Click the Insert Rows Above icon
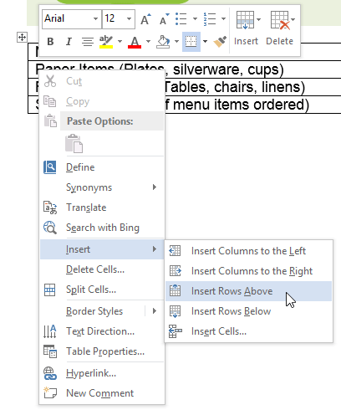The width and height of the screenshot is (341, 410). pyautogui.click(x=176, y=290)
